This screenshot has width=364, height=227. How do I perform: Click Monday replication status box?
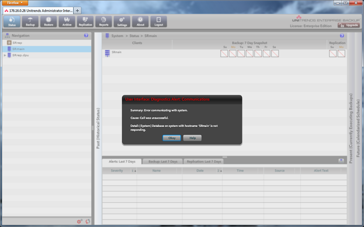[341, 54]
